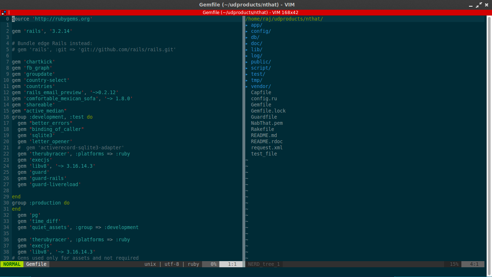Click the '# Bundle edge Rails instead:' comment
Screen dimensions: 492x277
52,43
